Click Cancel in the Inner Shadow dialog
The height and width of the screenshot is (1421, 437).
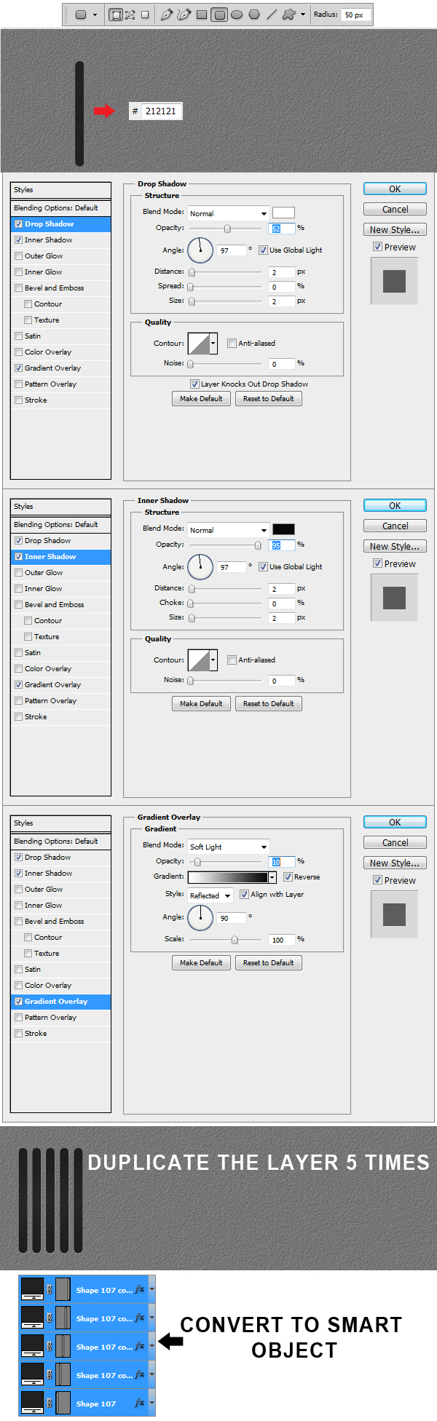click(x=395, y=526)
